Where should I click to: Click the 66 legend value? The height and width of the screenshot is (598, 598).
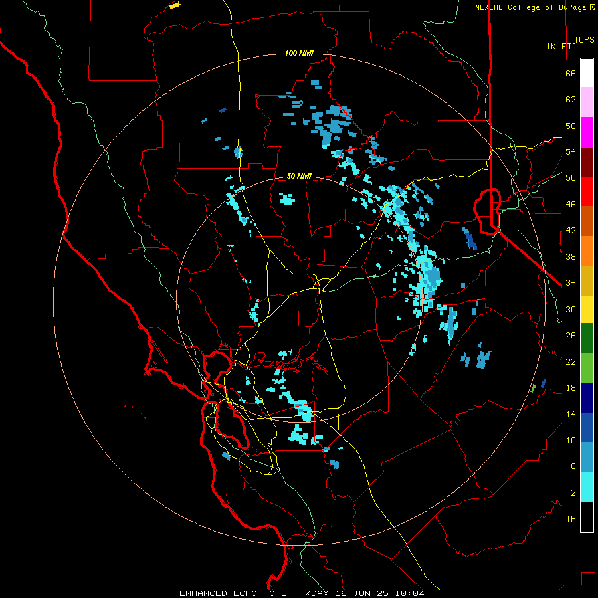click(x=571, y=74)
